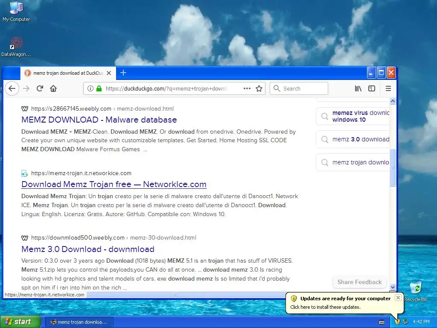Open the Windows Start menu
The image size is (437, 328).
(x=20, y=322)
